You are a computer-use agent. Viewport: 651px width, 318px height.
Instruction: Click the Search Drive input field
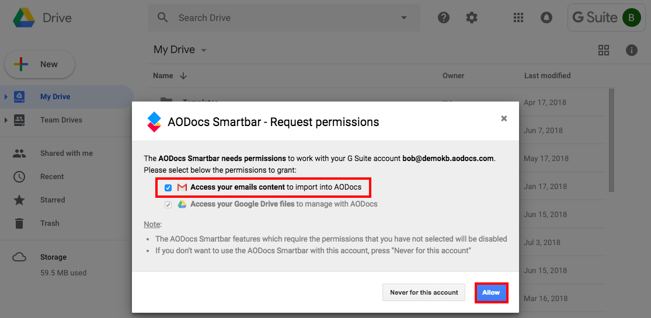tap(284, 18)
